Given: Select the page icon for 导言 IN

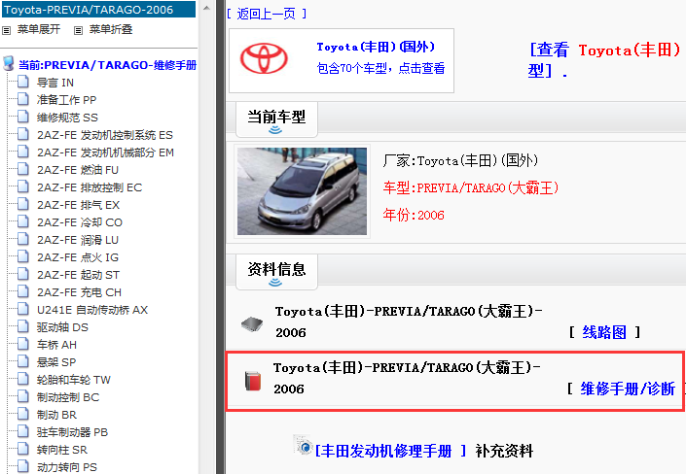Looking at the screenshot, I should tap(23, 82).
